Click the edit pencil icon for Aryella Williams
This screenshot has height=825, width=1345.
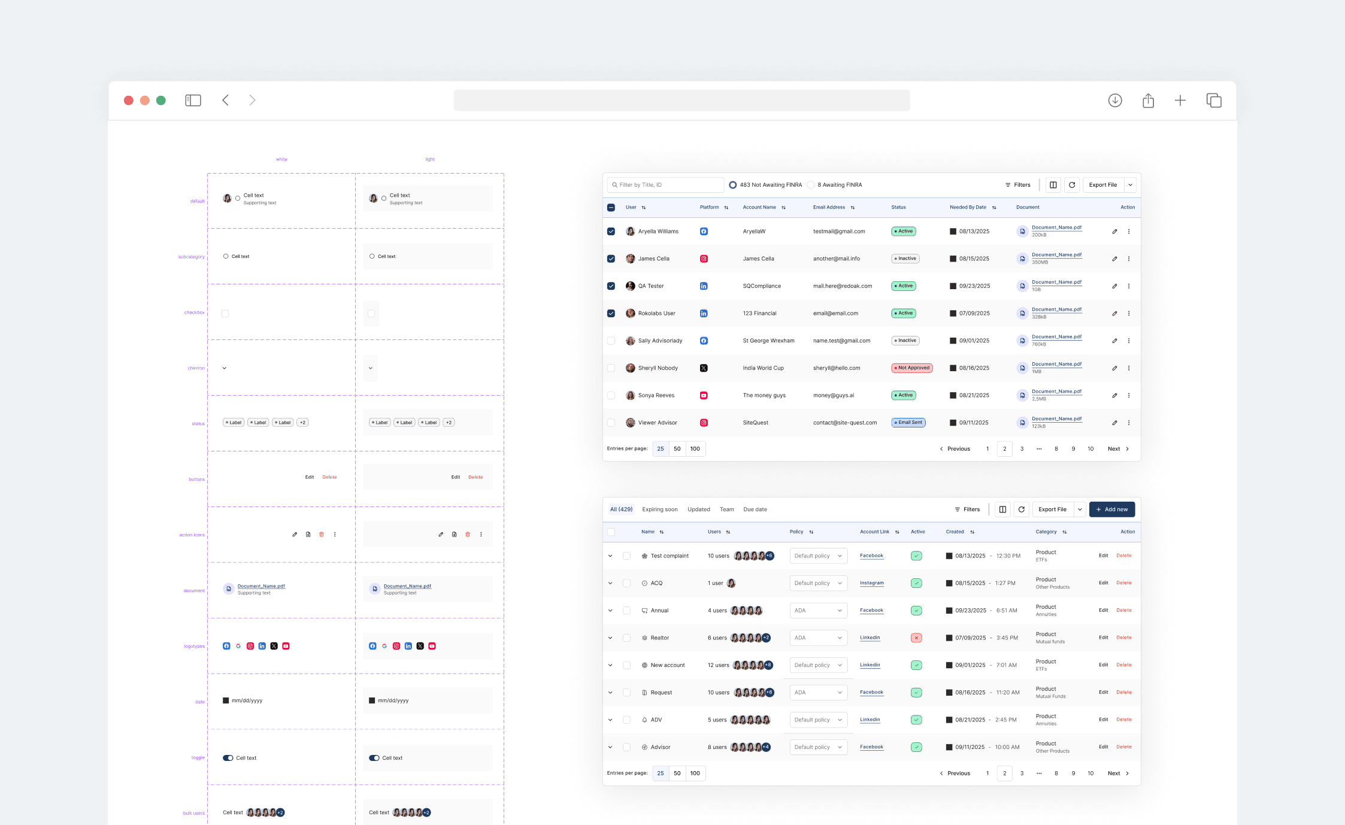1114,231
